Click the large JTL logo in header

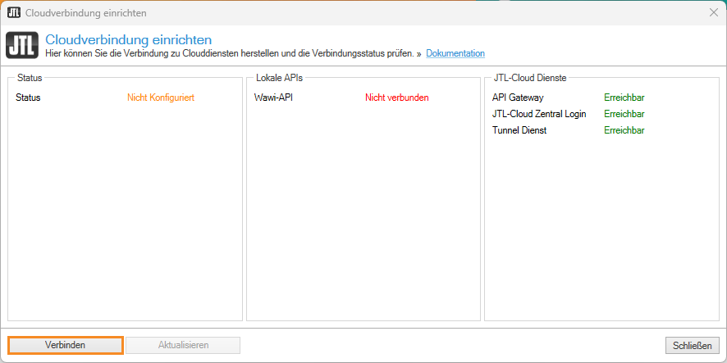21,46
